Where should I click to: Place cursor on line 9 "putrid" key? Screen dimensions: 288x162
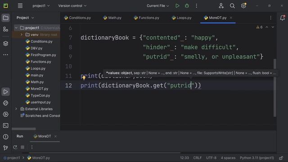click(x=156, y=57)
